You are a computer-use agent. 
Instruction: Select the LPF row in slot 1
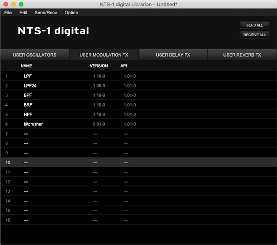138,76
